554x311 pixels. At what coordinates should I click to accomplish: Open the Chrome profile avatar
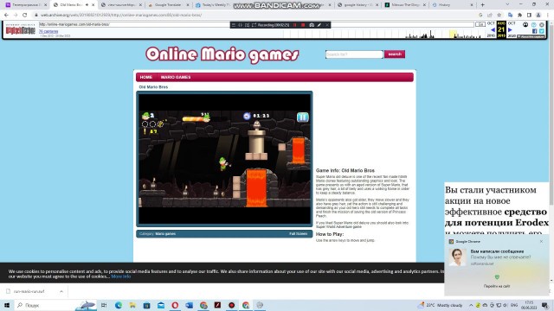point(538,15)
